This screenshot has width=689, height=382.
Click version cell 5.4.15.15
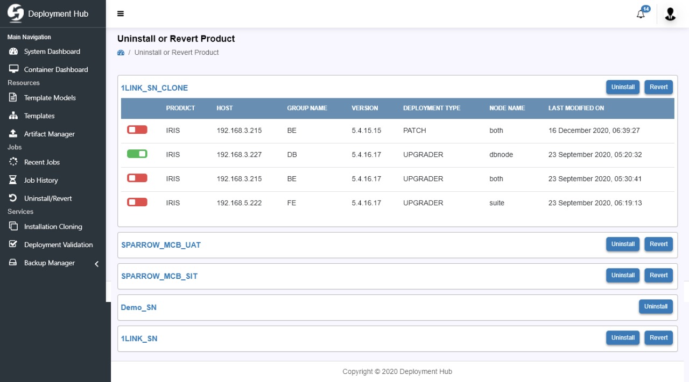click(367, 131)
